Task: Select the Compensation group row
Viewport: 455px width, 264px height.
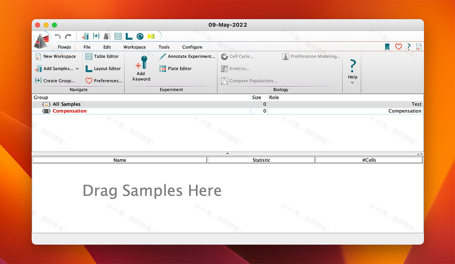Action: (70, 111)
